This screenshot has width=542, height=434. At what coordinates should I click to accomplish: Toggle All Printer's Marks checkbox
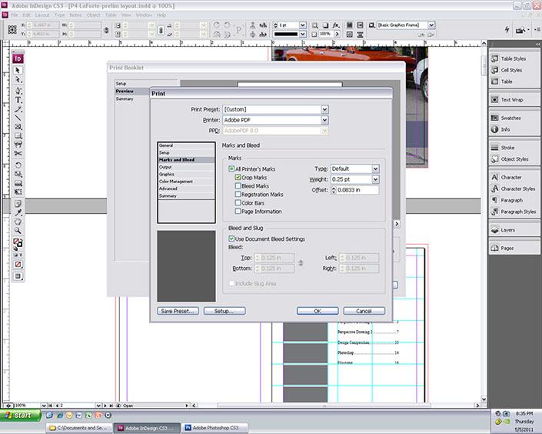pyautogui.click(x=231, y=169)
